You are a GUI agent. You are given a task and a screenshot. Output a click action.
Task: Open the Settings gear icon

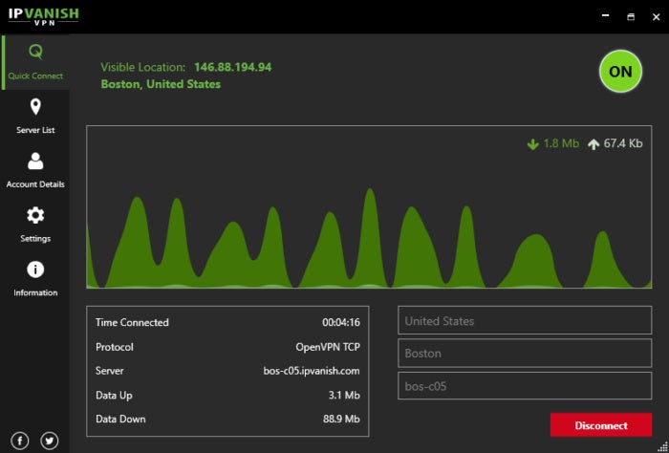coord(35,215)
